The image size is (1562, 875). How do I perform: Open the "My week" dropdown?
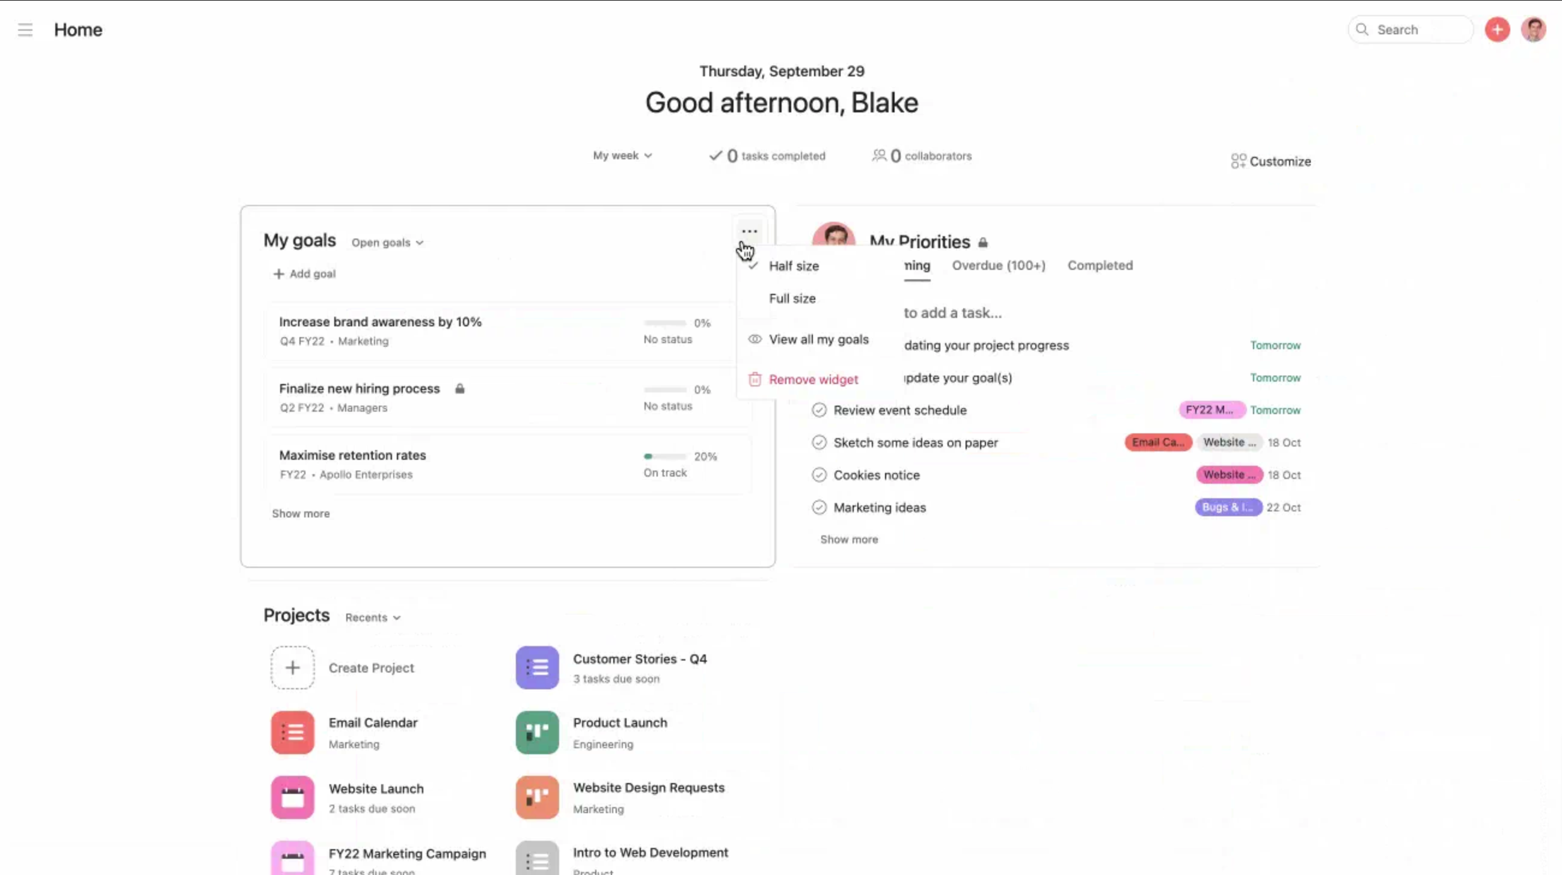coord(622,156)
